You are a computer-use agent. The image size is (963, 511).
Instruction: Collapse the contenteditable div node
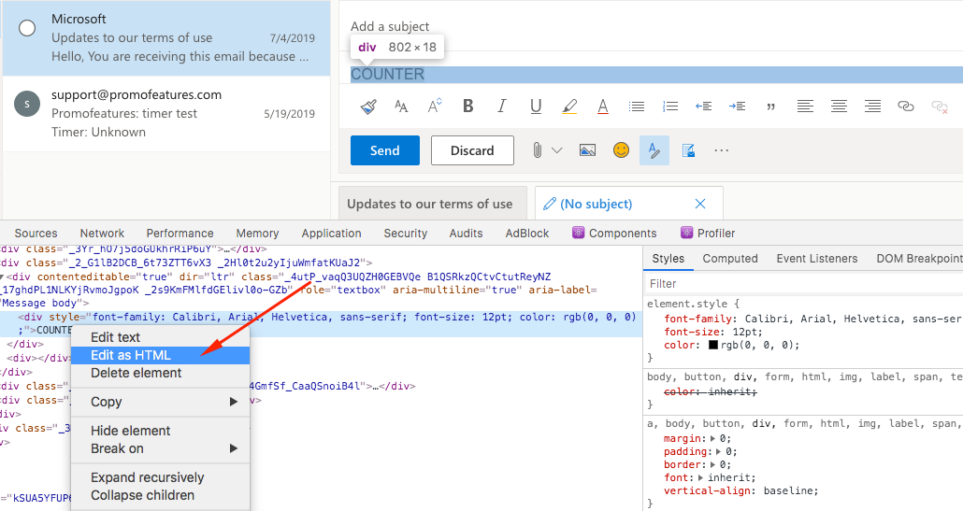(x=3, y=277)
